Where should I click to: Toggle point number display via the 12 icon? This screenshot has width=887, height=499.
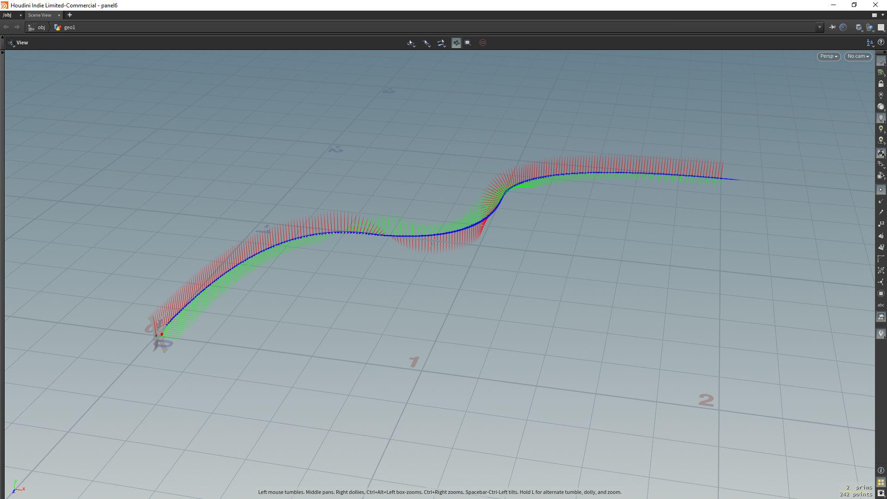(881, 225)
